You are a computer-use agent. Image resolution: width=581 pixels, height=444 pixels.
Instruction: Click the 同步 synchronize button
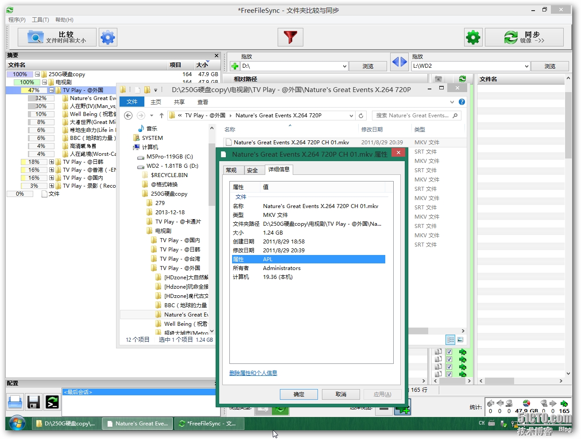click(524, 37)
